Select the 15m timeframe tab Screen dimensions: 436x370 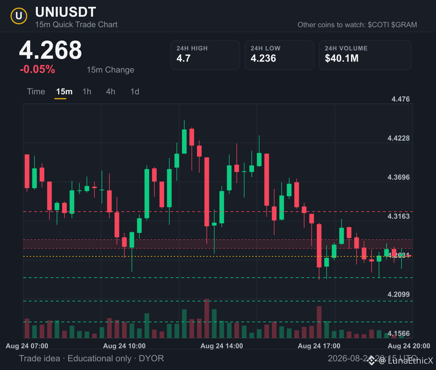click(x=64, y=92)
